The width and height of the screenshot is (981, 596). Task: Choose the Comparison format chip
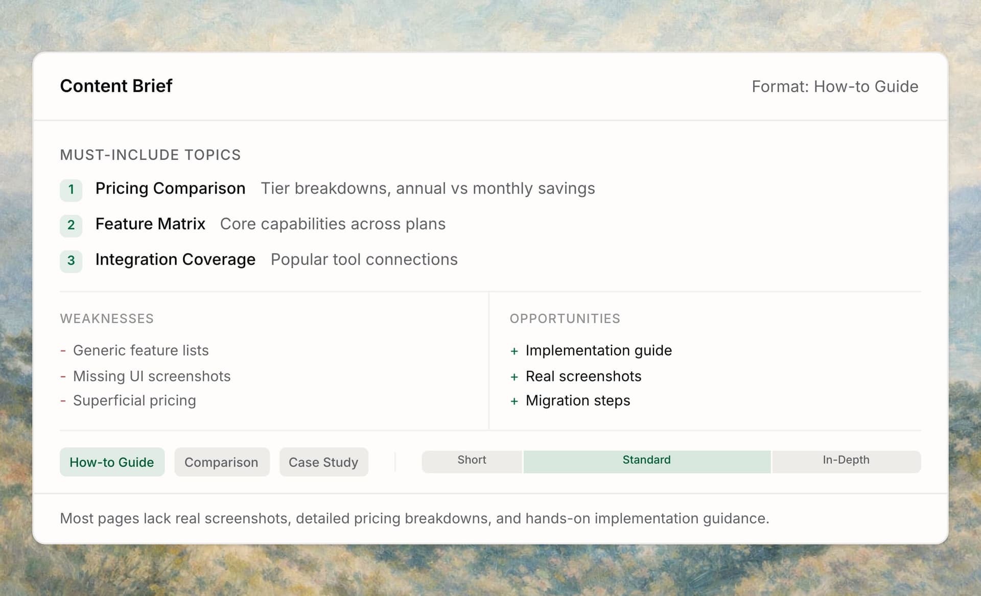(x=221, y=462)
